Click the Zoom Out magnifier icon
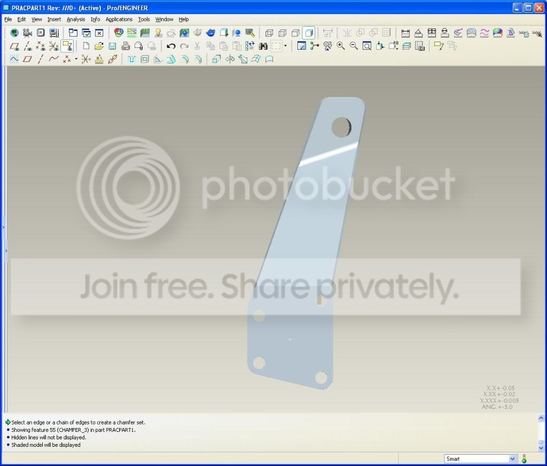Screen dimensions: 547x466 [354, 46]
